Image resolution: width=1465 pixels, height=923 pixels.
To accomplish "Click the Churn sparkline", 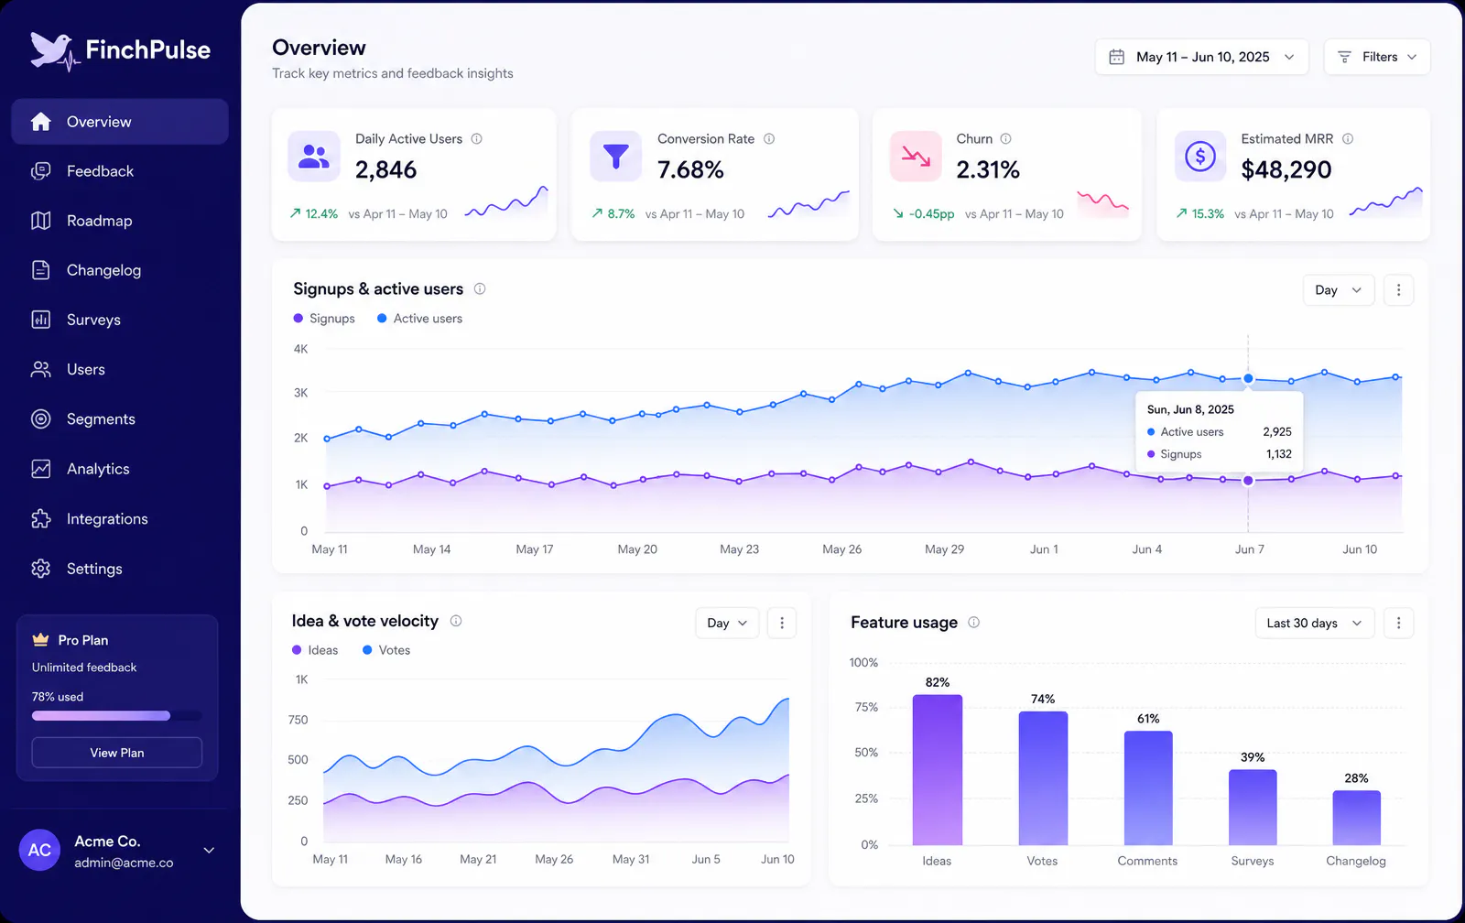I will coord(1103,203).
